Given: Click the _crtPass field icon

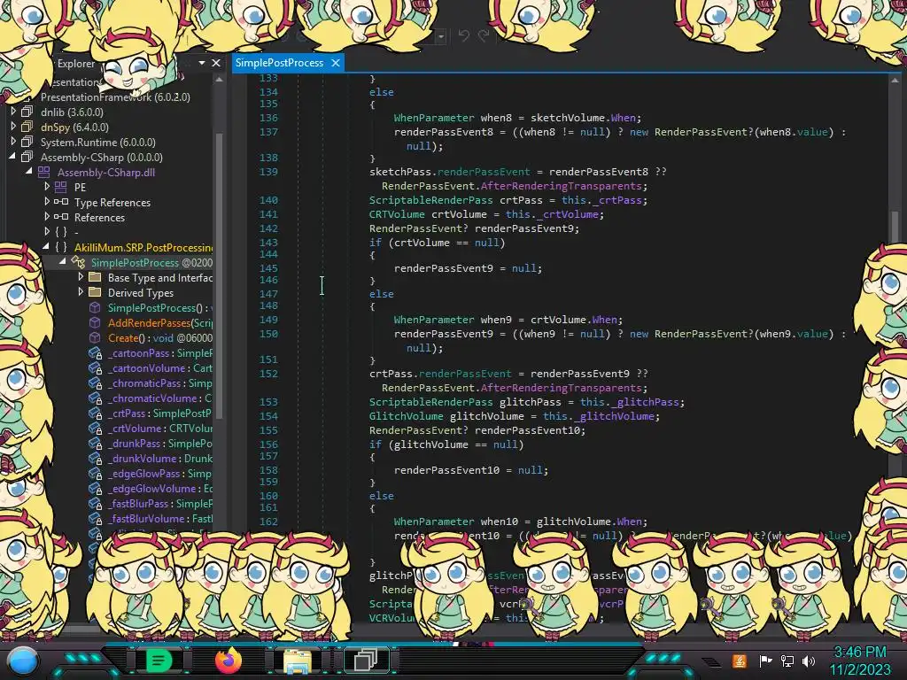Looking at the screenshot, I should pos(96,413).
